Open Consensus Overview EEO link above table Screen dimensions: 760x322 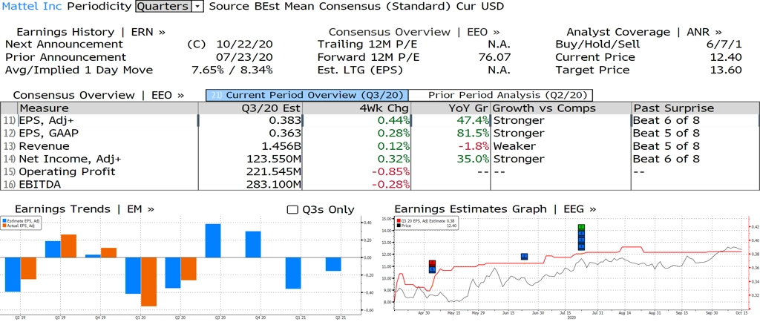[x=99, y=95]
